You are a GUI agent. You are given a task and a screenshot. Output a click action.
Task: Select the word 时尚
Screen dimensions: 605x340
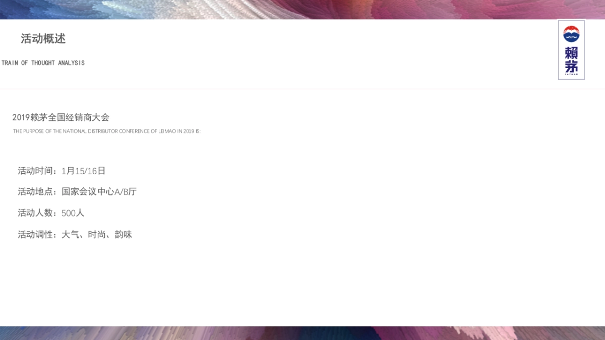97,234
